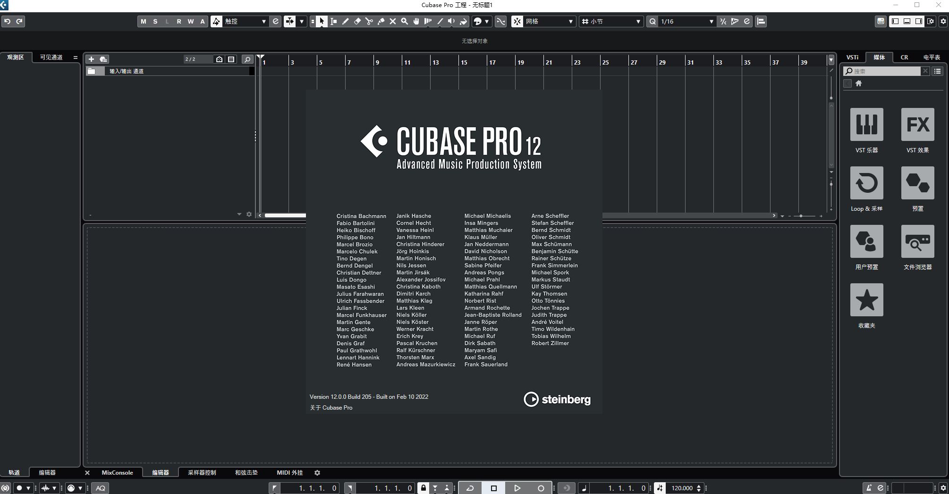Adjust the horizontal zoom slider
The height and width of the screenshot is (494, 949).
point(801,216)
